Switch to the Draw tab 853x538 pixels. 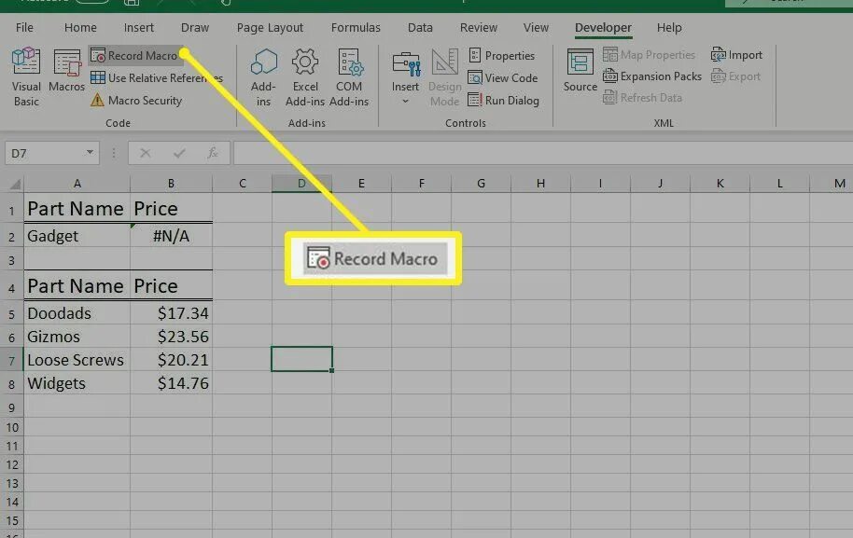[195, 27]
